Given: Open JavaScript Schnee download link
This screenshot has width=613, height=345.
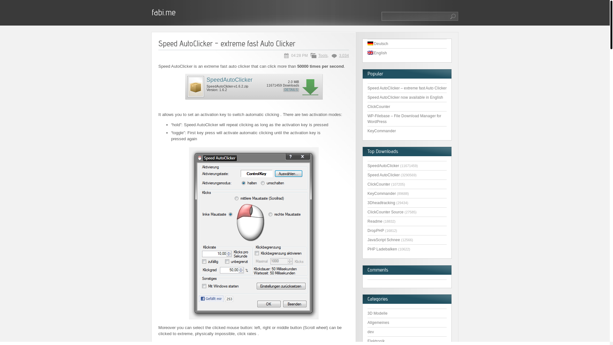Looking at the screenshot, I should (x=383, y=240).
